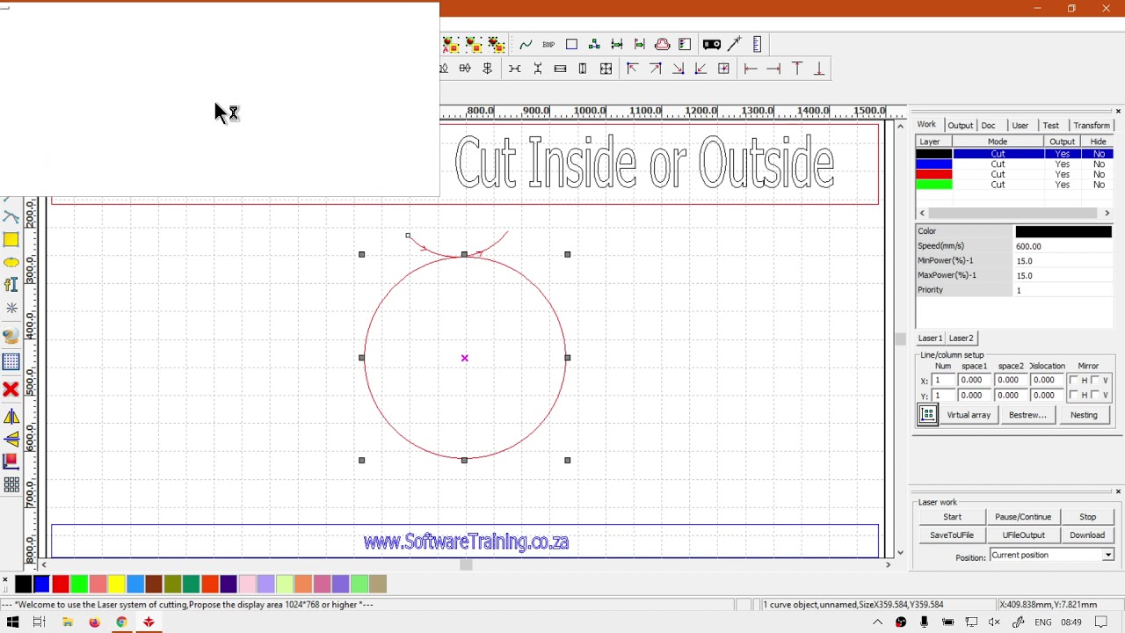Screen dimensions: 1125x633
Task: Tick the X row Mirror H checkbox
Action: point(1074,381)
